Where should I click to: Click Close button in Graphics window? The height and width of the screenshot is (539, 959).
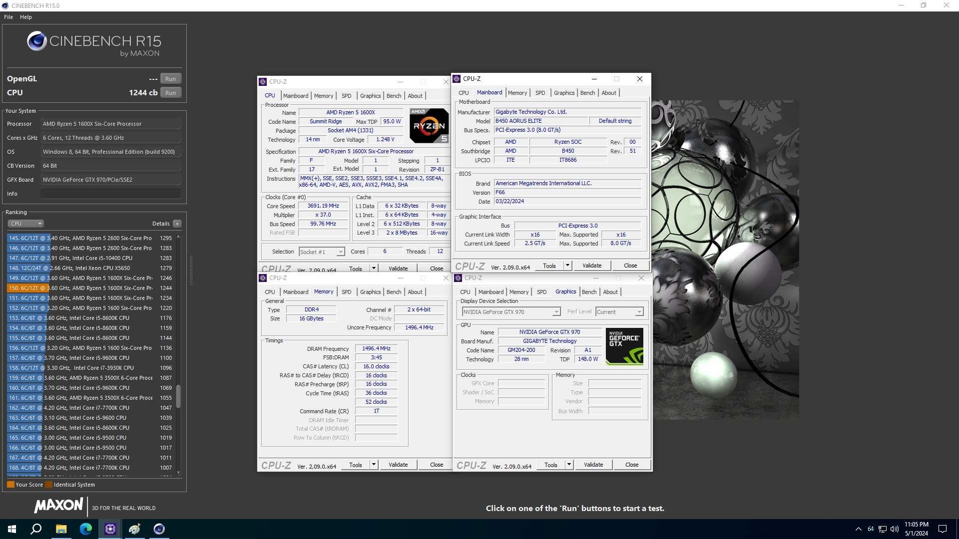tap(632, 465)
